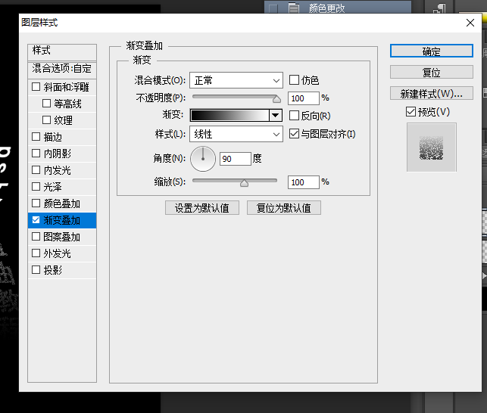Open the 样式(L) dropdown showing 线性
487x413 pixels.
point(236,134)
